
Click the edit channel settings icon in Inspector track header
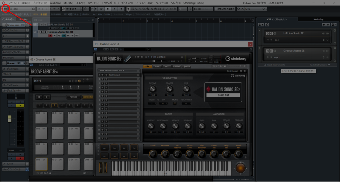point(28,25)
